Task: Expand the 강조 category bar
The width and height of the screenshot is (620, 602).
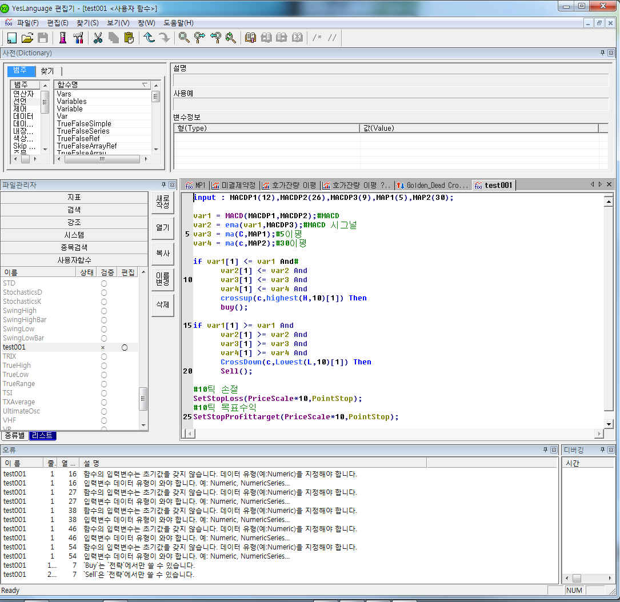Action: point(74,223)
